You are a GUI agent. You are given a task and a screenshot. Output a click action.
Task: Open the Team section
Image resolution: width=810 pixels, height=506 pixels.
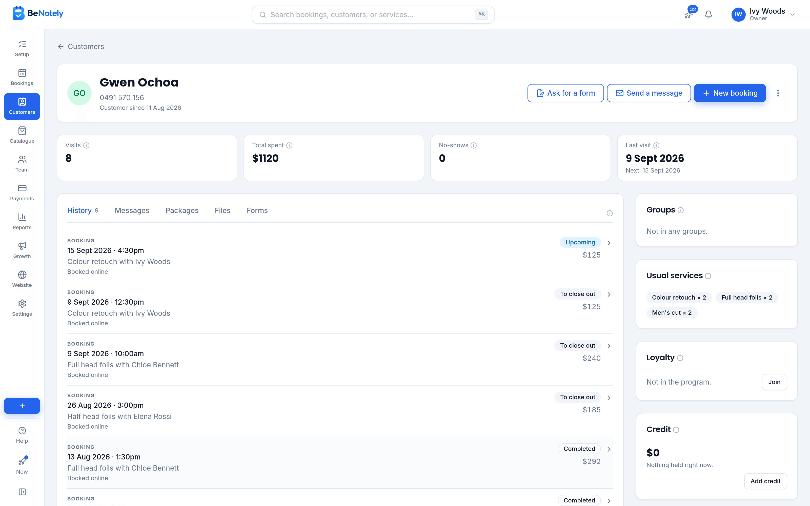point(22,164)
